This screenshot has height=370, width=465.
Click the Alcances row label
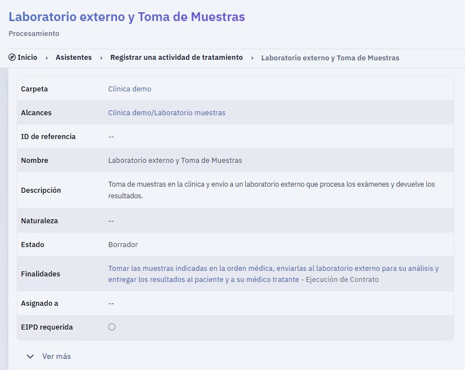pyautogui.click(x=36, y=113)
